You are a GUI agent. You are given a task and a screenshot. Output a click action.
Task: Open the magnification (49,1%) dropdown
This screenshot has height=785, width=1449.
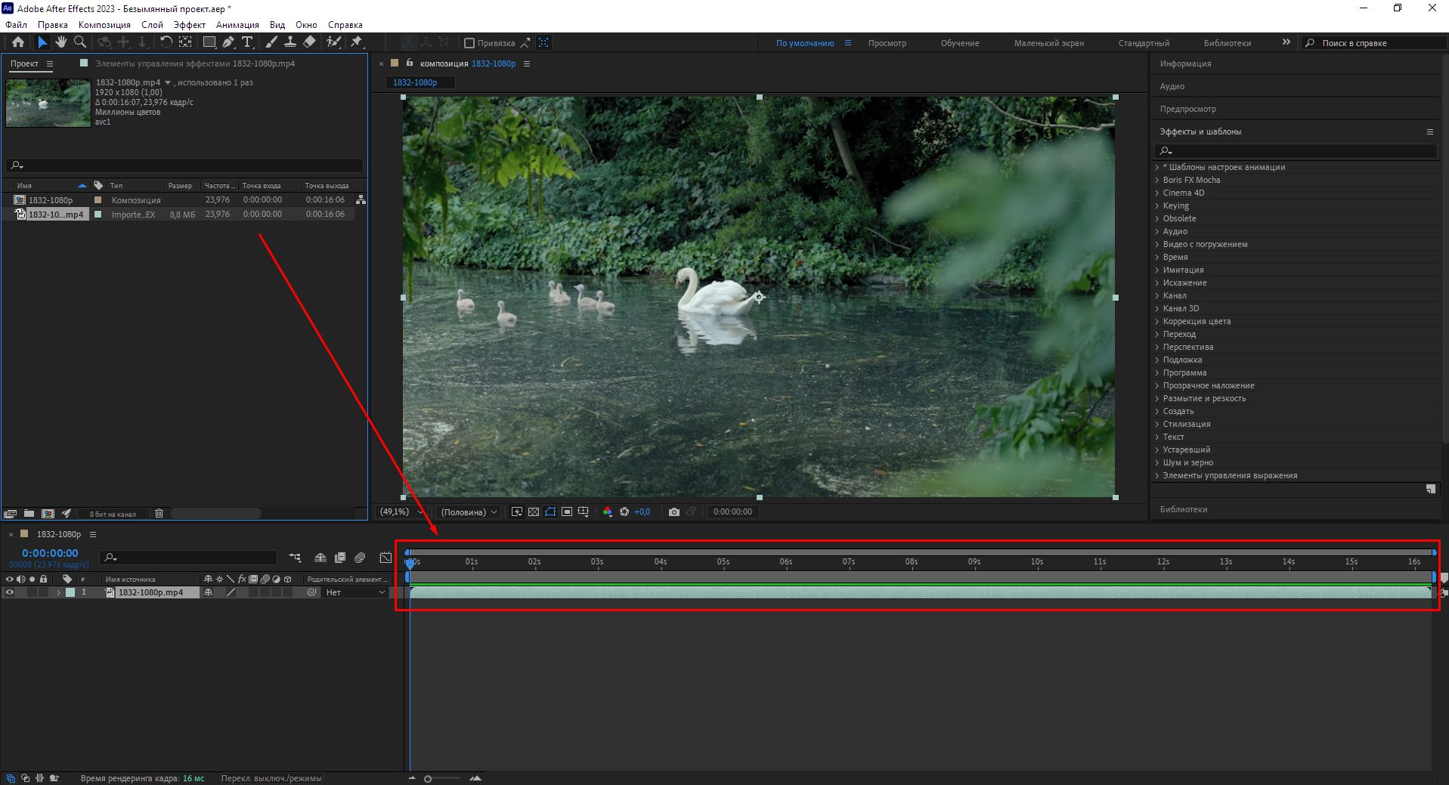pos(401,511)
